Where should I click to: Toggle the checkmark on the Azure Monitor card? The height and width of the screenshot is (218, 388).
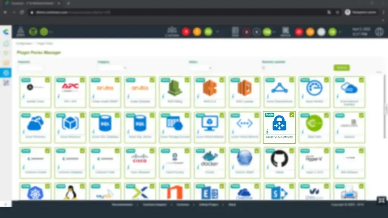pyautogui.click(x=327, y=80)
